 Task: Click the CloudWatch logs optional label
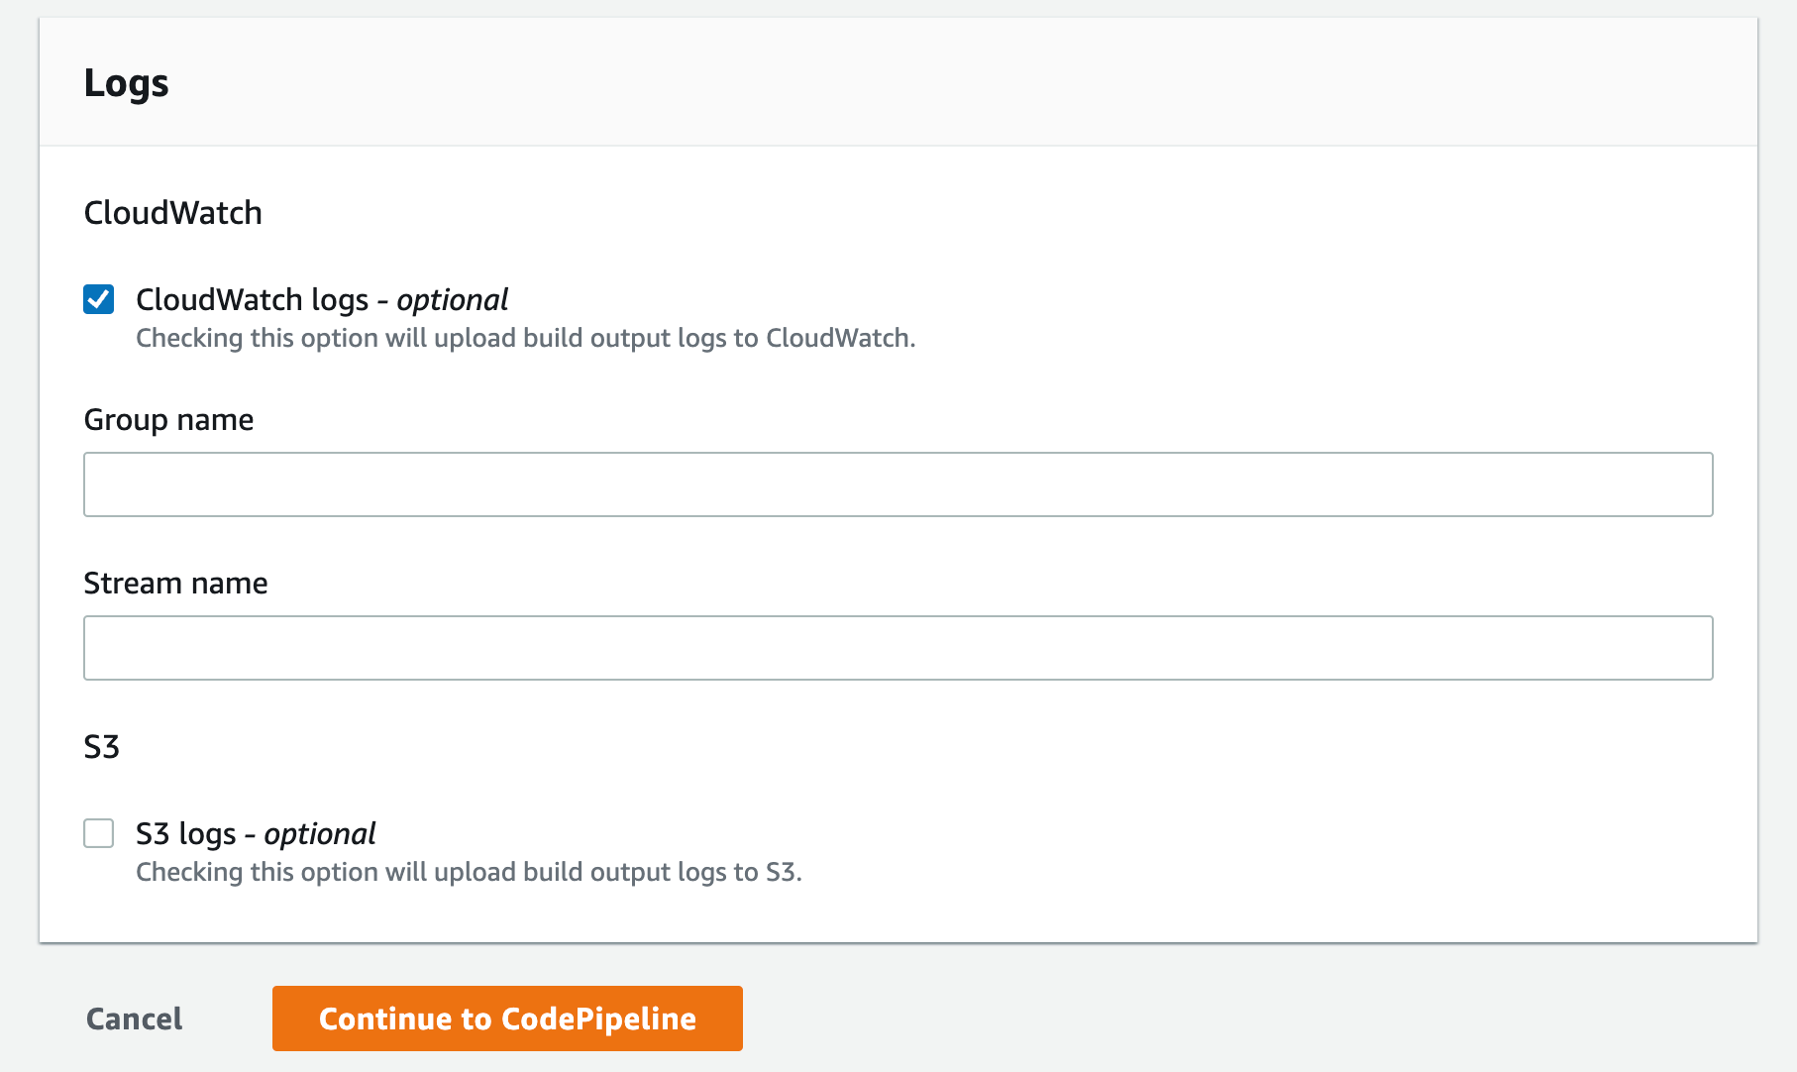tap(322, 299)
